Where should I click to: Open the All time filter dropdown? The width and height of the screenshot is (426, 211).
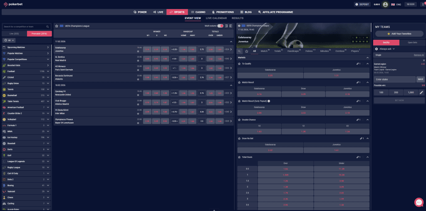(x=9, y=40)
